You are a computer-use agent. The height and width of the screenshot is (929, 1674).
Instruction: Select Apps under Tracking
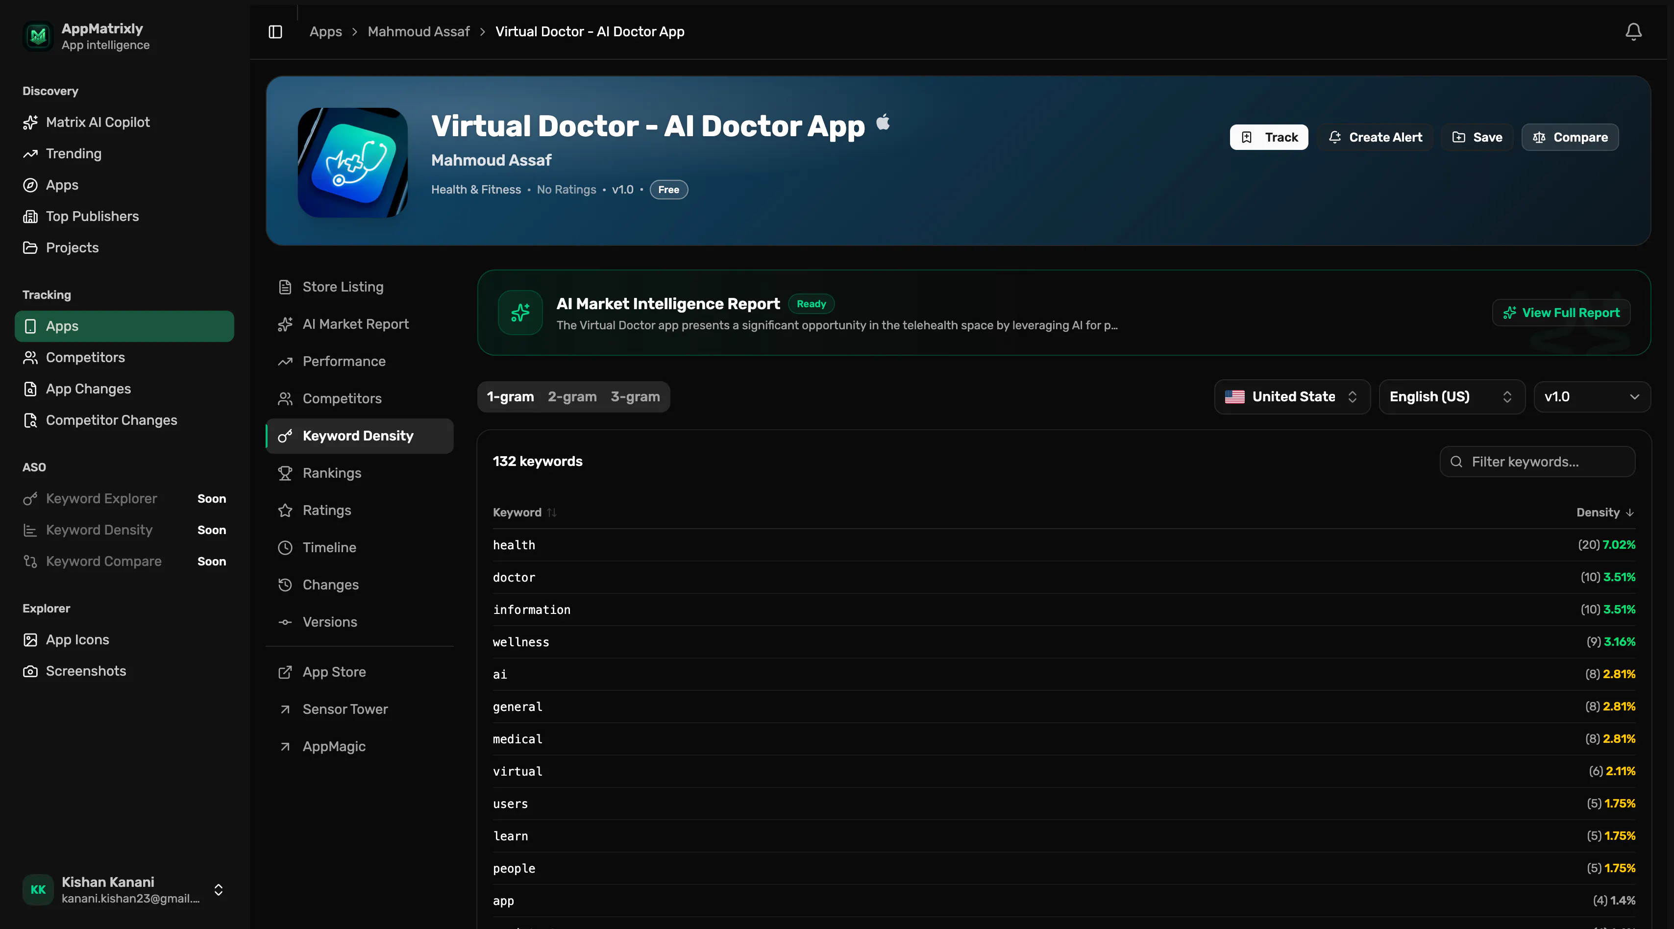[124, 326]
